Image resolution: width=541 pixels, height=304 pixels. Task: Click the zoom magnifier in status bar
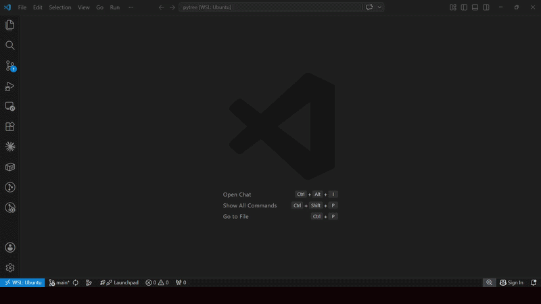click(x=489, y=282)
